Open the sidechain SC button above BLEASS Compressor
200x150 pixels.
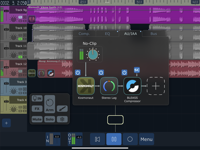coord(137,70)
